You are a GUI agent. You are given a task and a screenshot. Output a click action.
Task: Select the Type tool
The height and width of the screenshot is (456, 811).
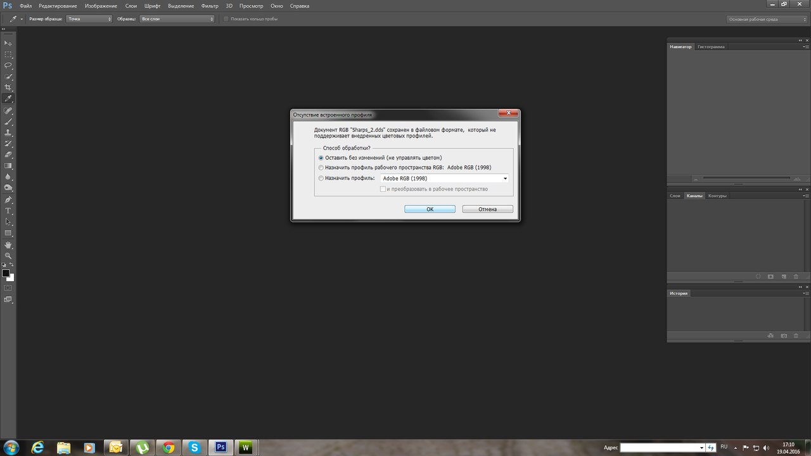tap(8, 211)
